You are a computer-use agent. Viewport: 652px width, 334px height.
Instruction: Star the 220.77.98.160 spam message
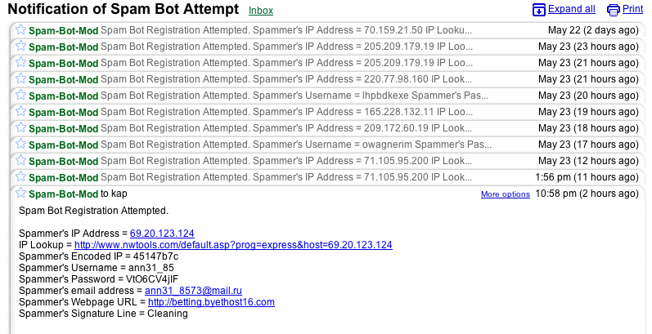click(x=21, y=78)
